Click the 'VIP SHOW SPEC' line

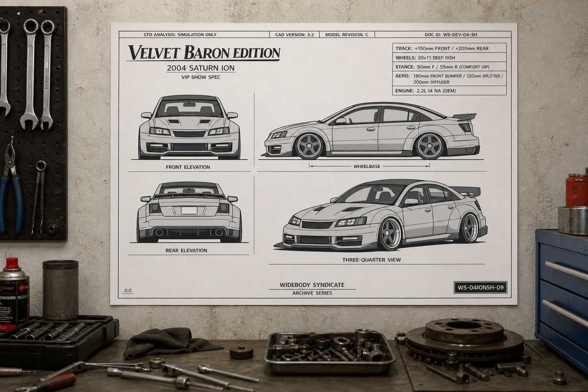coord(201,77)
